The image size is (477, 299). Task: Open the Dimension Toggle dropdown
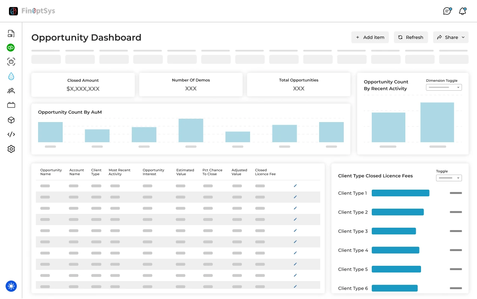point(444,87)
